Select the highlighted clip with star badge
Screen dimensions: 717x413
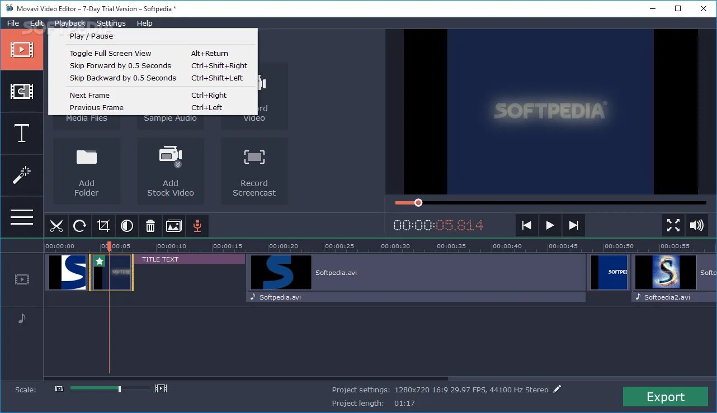coord(111,272)
